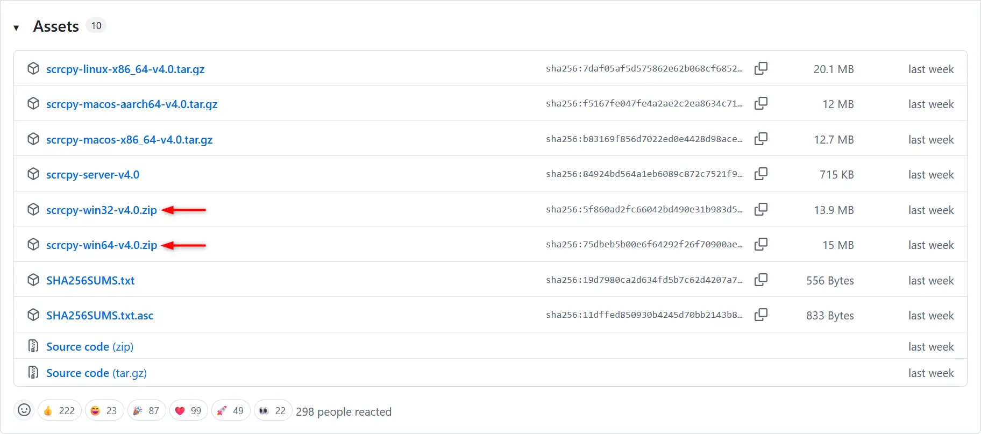Click package icon beside scrcpy-macos-x86_64-v4.0.tar.gz
Screen dimensions: 981x434
tap(33, 139)
